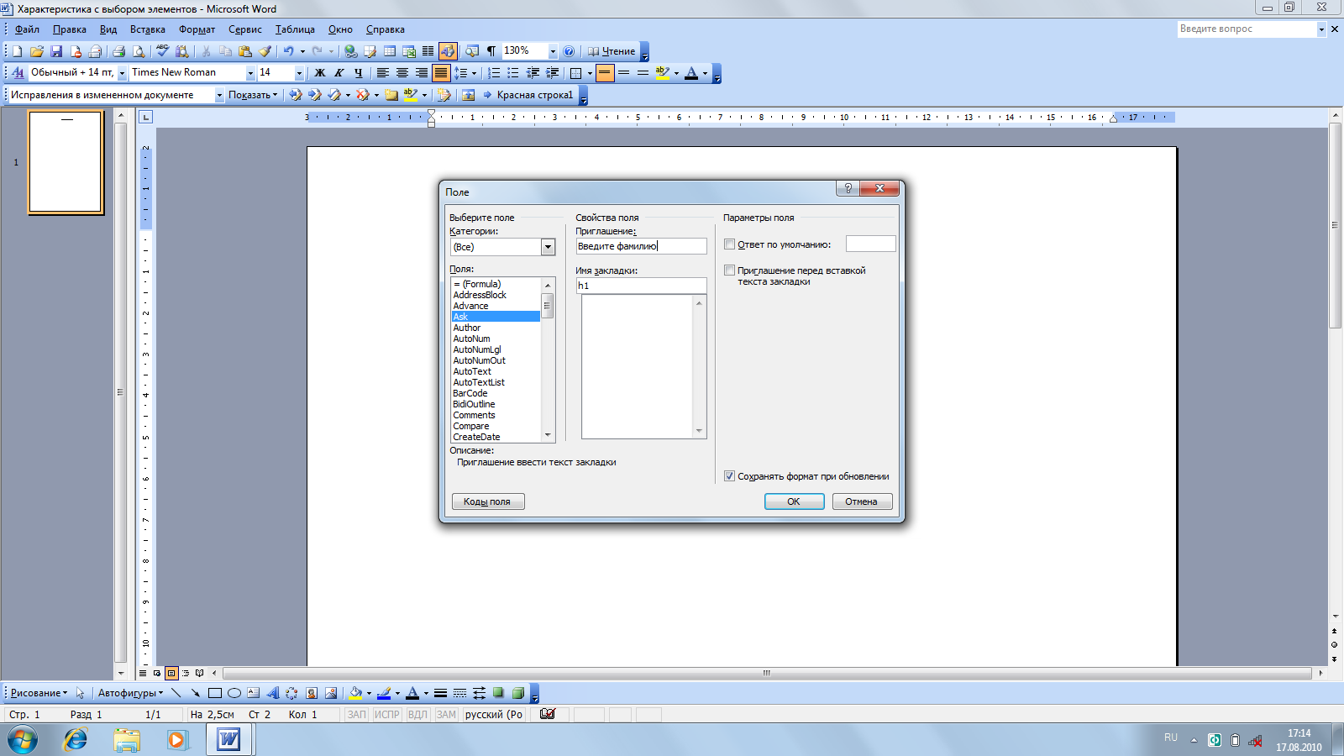The image size is (1344, 756).
Task: Insert a text box from the drawing toolbar
Action: tap(254, 693)
